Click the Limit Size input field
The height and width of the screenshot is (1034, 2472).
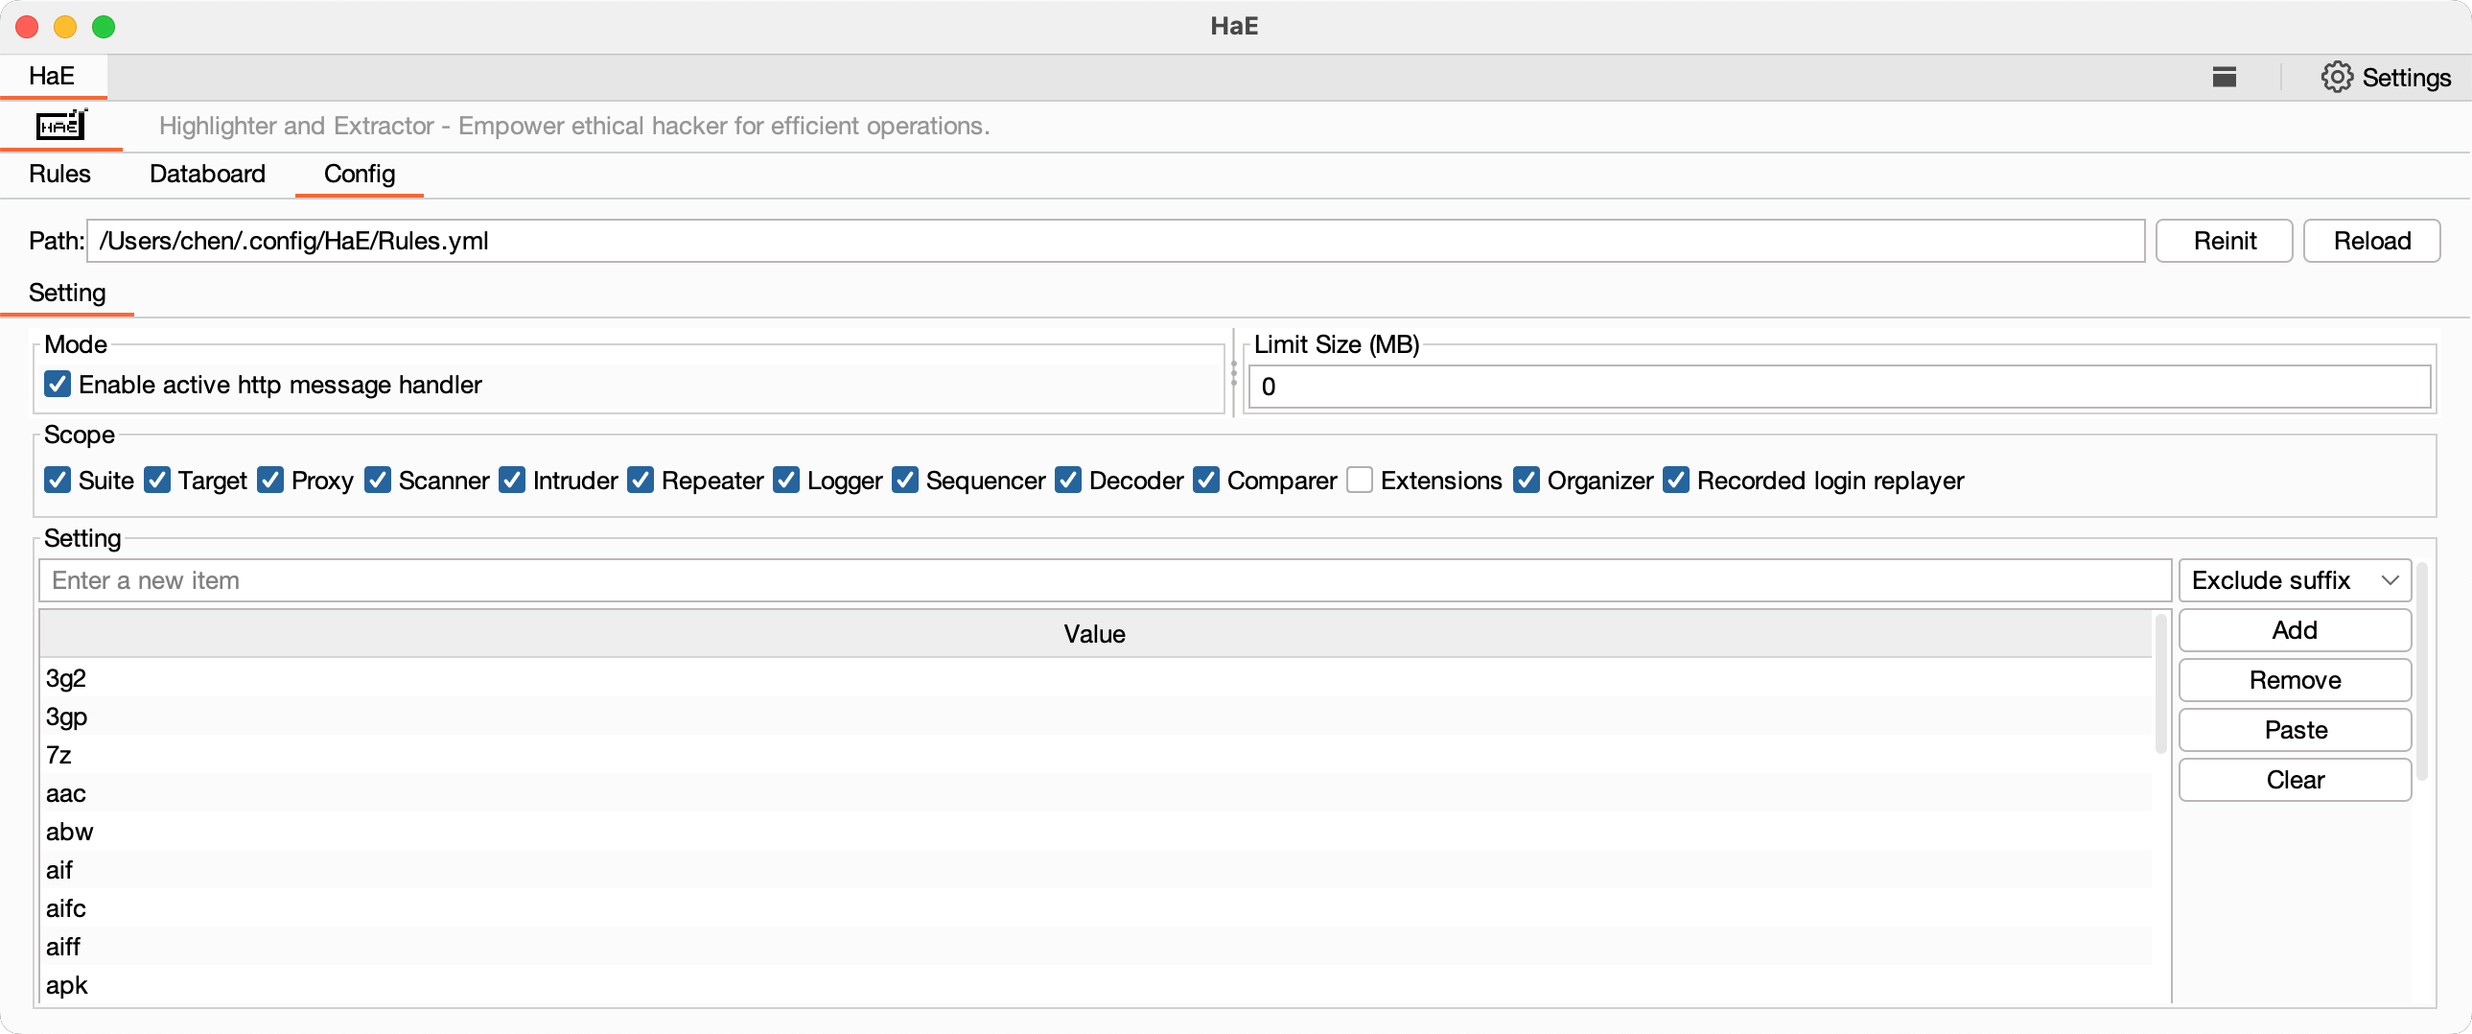coord(1838,386)
